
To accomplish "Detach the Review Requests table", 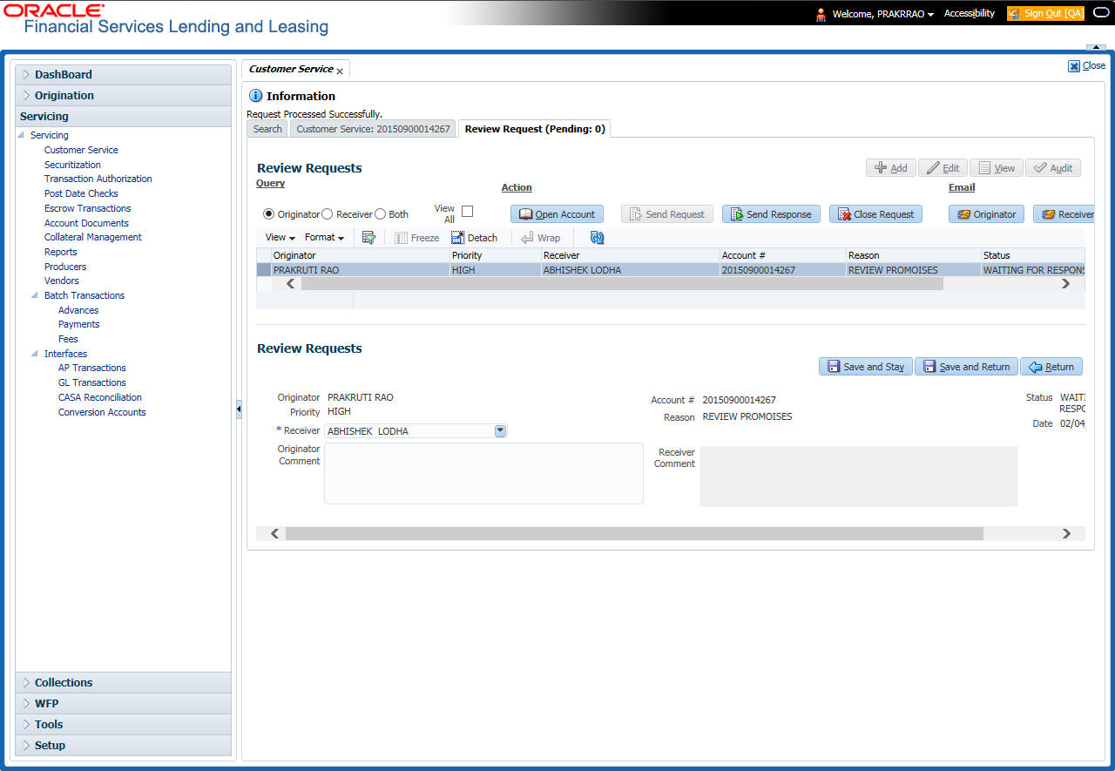I will 475,238.
